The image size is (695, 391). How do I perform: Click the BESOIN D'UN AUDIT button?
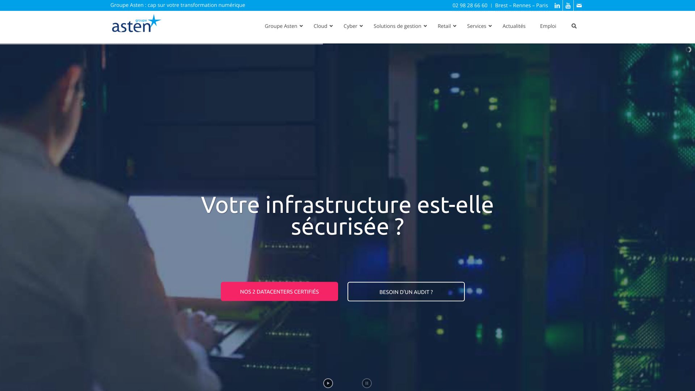pyautogui.click(x=406, y=291)
